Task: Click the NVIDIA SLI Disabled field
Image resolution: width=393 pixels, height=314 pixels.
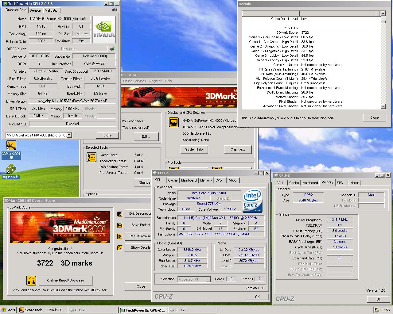Action: 72,124
